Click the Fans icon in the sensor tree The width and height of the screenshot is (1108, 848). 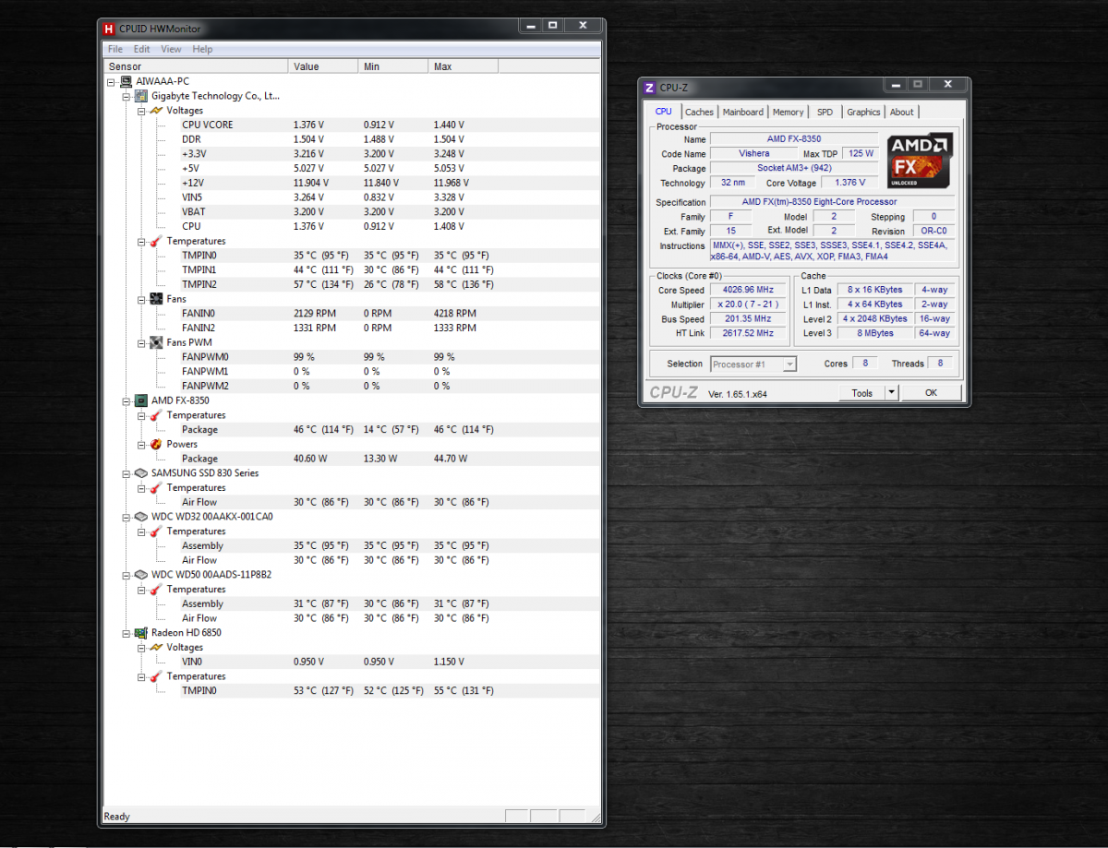click(x=156, y=299)
